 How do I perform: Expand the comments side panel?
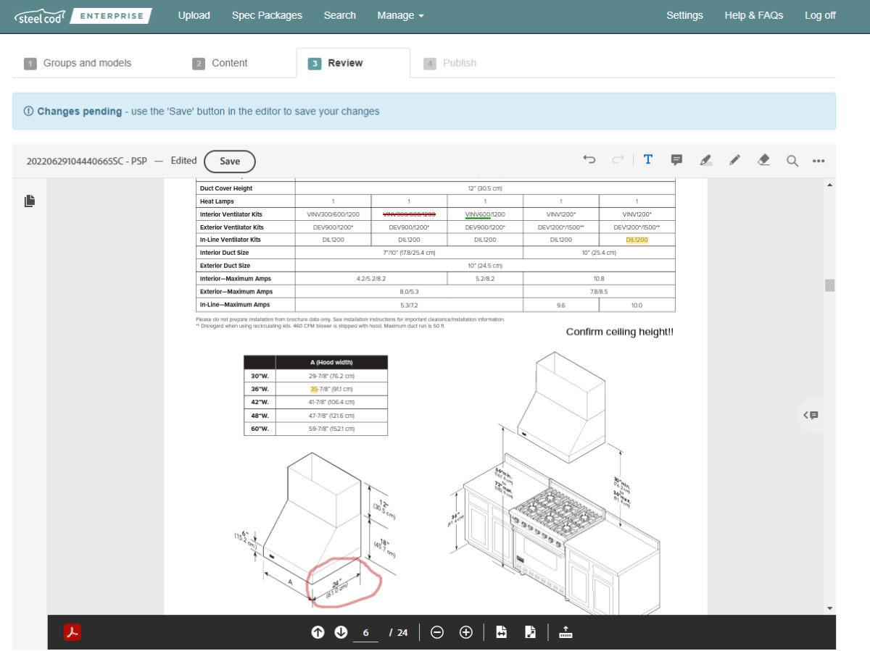pyautogui.click(x=811, y=415)
